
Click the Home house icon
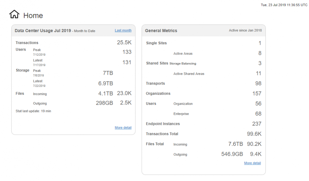coord(14,14)
